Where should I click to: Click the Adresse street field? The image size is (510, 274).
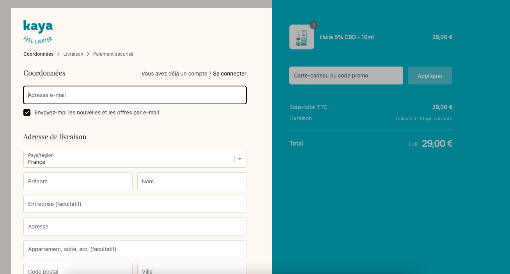point(135,227)
